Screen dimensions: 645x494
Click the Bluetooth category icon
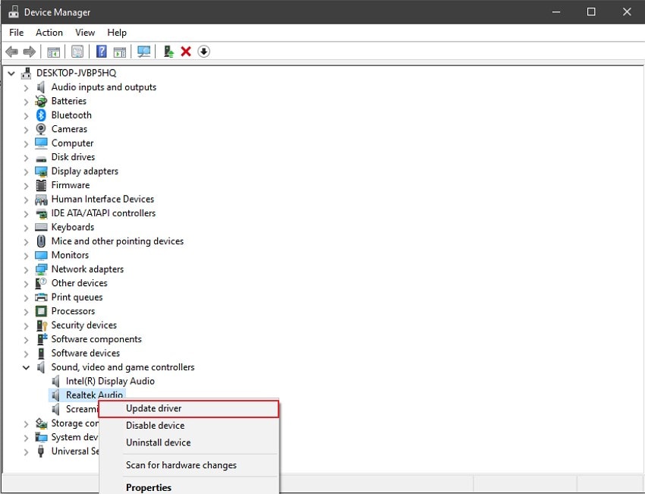[x=41, y=115]
